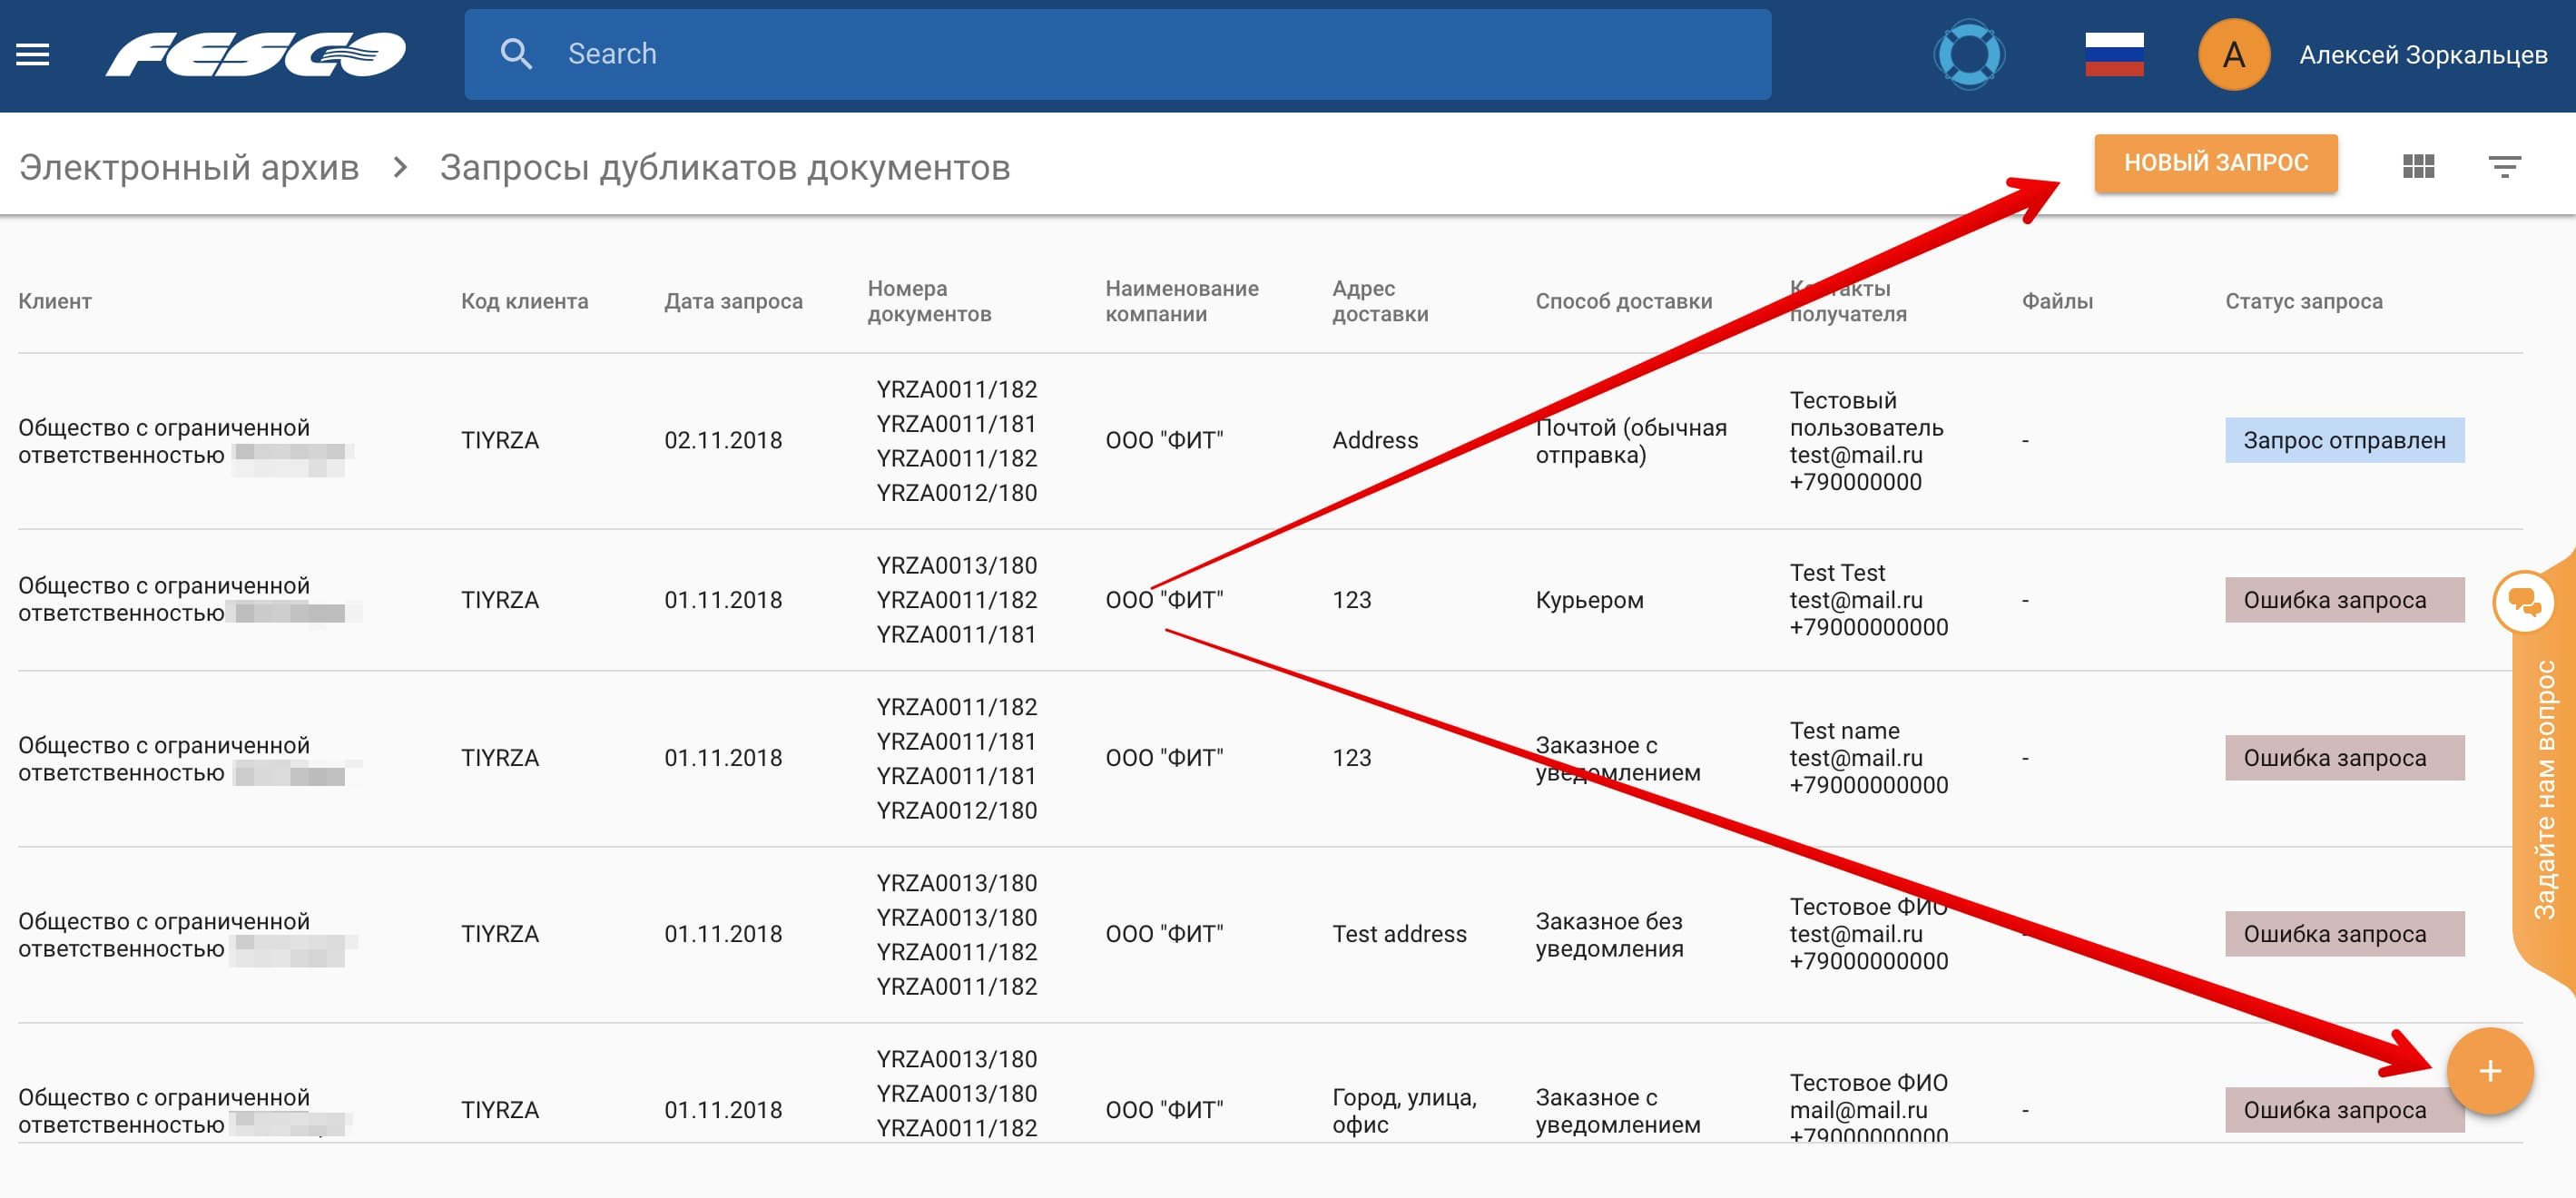2576x1198 pixels.
Task: Open the Задайте нам вопрос side tab
Action: 2545,790
